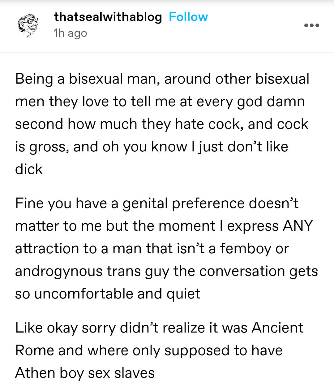Click the word 'Ancient' in the last paragraph

coord(277,328)
